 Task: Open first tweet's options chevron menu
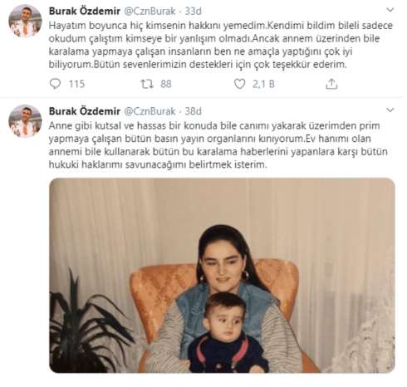click(390, 10)
